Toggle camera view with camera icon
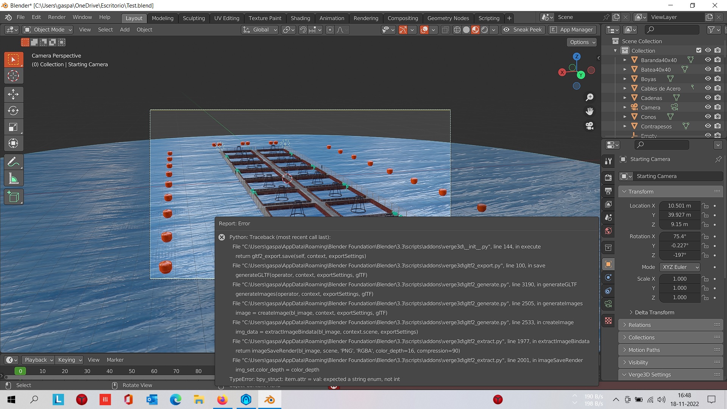Viewport: 727px width, 409px height. click(x=590, y=126)
